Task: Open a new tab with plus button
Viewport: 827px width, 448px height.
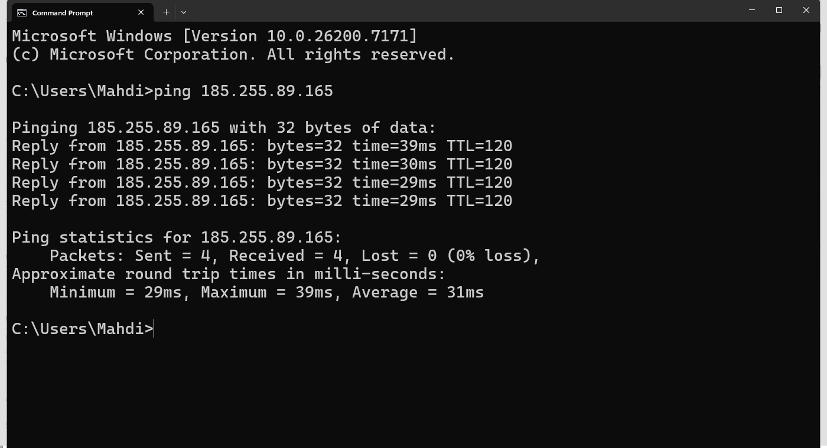Action: (x=166, y=12)
